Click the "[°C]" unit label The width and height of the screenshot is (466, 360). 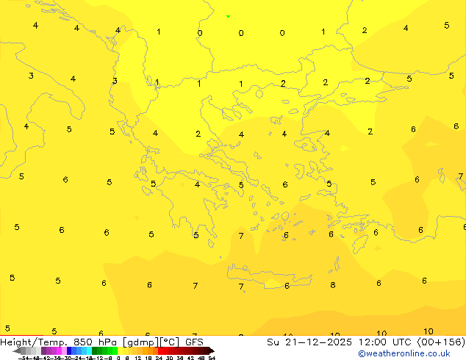[x=170, y=342]
